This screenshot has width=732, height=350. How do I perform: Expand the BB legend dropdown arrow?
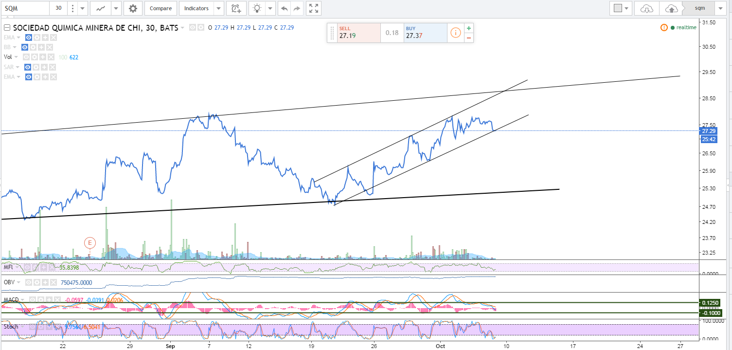(x=15, y=47)
